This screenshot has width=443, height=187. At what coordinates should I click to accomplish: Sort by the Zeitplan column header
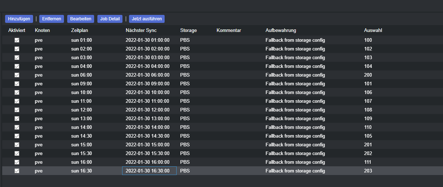(80, 31)
